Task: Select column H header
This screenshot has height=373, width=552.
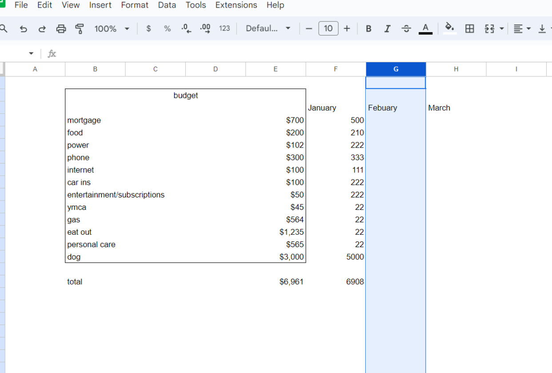Action: click(456, 69)
